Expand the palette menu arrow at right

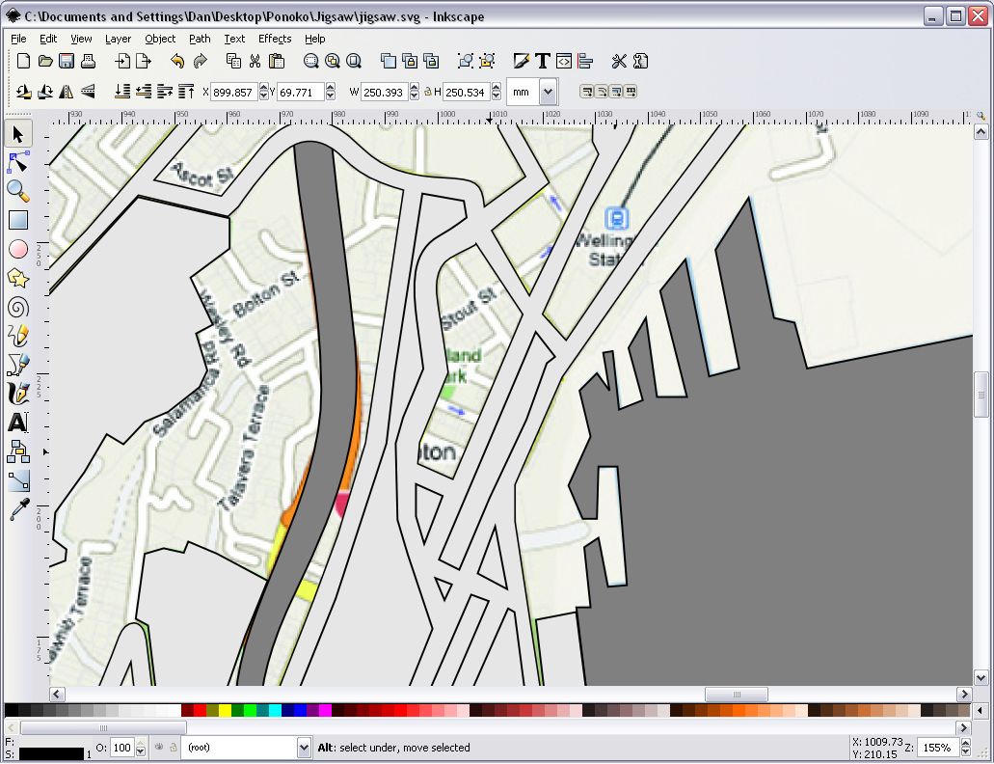(x=981, y=710)
